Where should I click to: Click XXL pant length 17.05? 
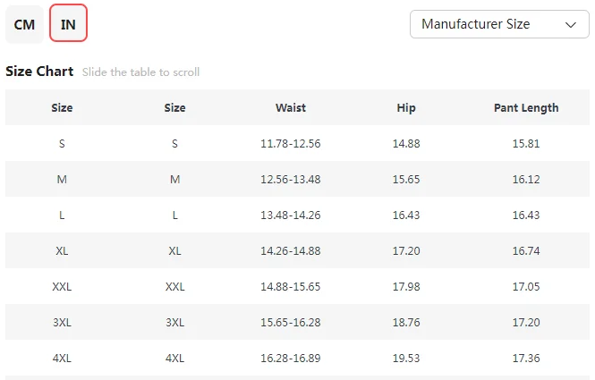coord(526,286)
